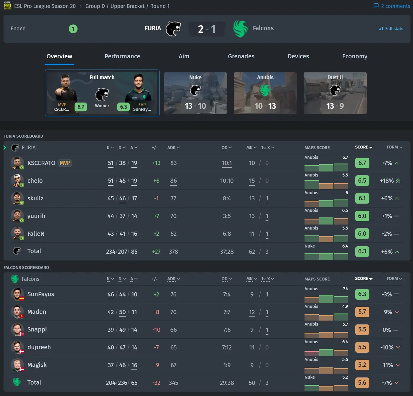Click Maden's form down-arrow indicator
This screenshot has width=413, height=396.
(397, 312)
